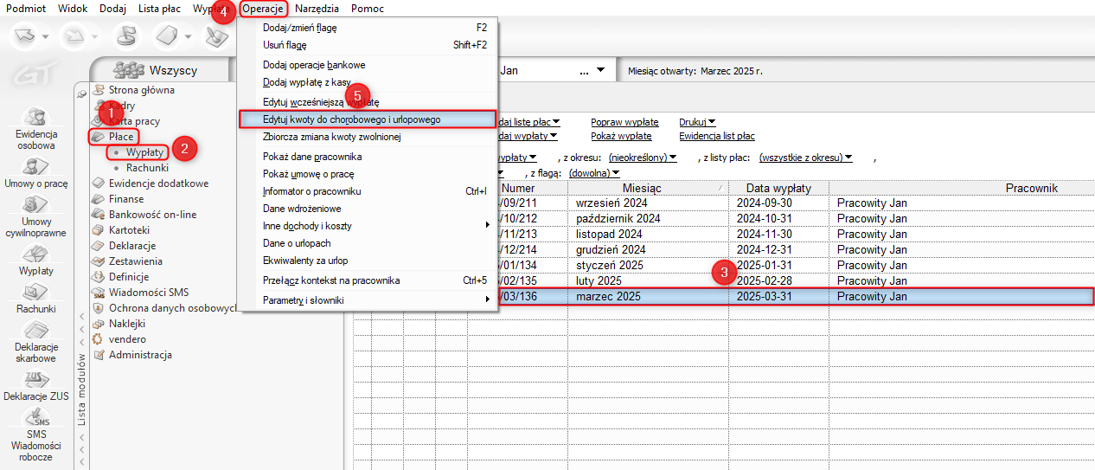Click Operacje menu header
Image resolution: width=1095 pixels, height=470 pixels.
263,8
